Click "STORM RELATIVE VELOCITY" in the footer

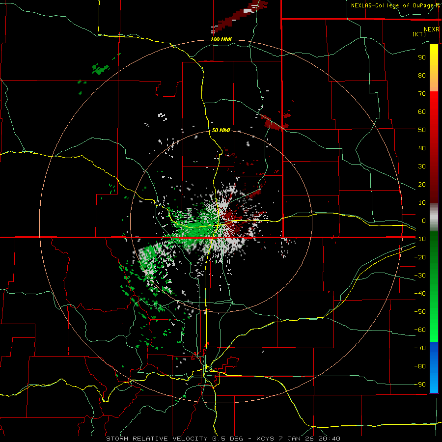click(157, 439)
